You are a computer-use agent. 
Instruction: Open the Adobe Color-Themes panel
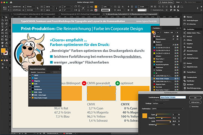192,33
